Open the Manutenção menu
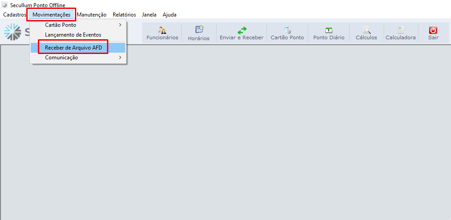 click(91, 15)
